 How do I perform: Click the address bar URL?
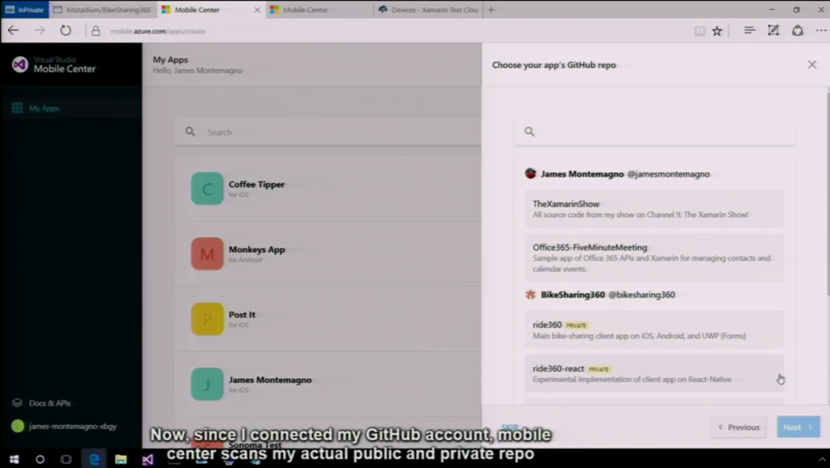click(x=158, y=32)
